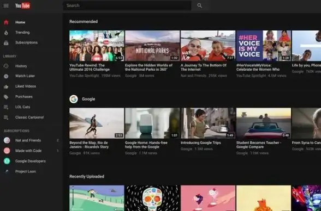
Task: Play the surfer Beyond the Map thumbnail
Action: [97, 123]
